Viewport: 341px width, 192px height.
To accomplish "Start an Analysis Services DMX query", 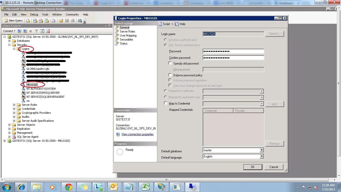I will pos(41,20).
